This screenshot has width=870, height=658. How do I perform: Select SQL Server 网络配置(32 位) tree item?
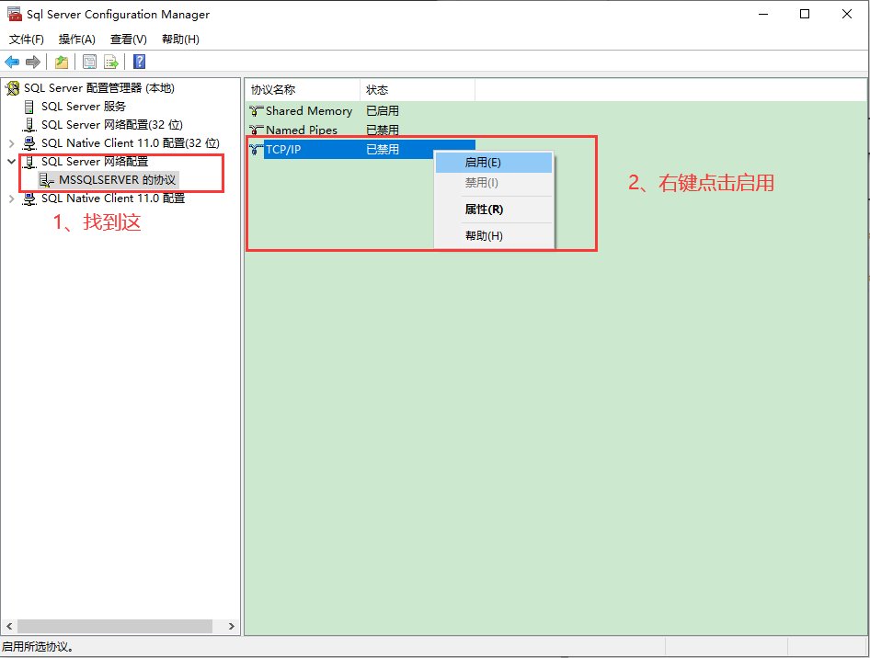tap(111, 125)
